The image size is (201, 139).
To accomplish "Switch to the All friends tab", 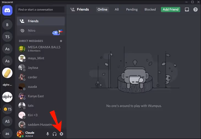I will (x=117, y=9).
